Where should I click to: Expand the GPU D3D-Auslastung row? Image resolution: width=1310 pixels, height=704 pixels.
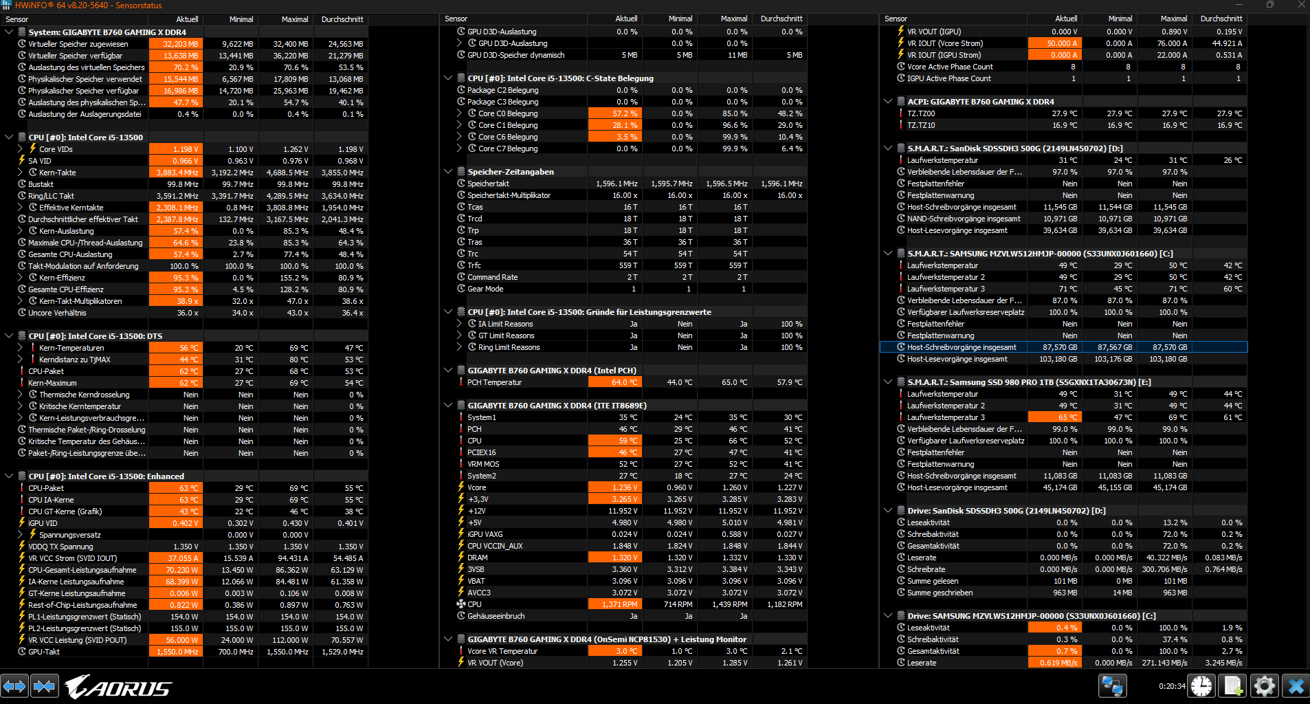point(459,43)
